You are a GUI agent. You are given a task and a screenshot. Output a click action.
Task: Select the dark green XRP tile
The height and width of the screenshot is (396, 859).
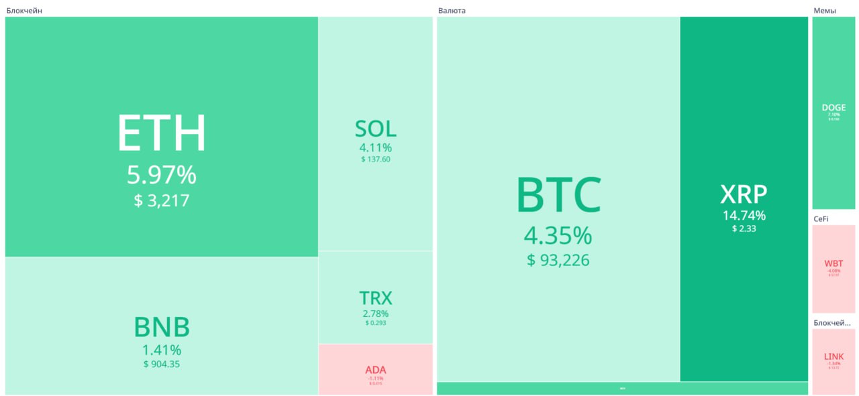pyautogui.click(x=744, y=199)
